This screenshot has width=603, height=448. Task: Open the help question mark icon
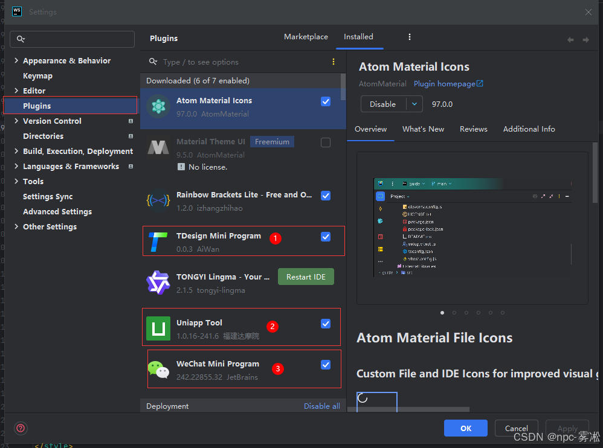coord(21,428)
